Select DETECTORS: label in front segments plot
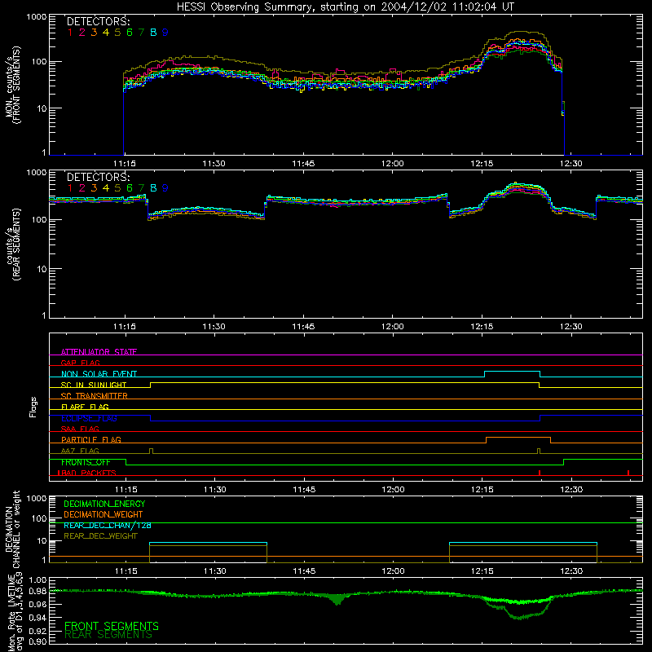 (99, 22)
